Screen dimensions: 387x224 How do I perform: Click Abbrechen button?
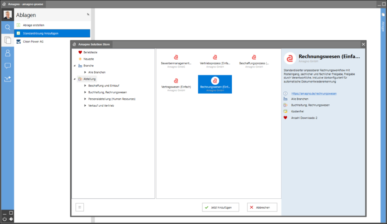click(262, 207)
